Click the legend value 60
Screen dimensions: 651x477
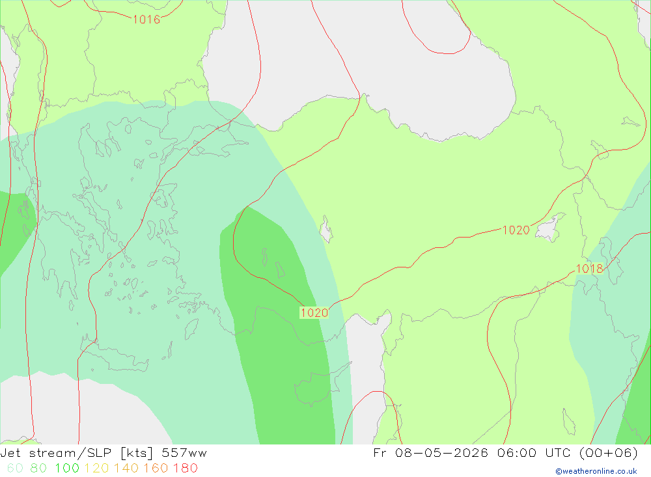tap(15, 468)
